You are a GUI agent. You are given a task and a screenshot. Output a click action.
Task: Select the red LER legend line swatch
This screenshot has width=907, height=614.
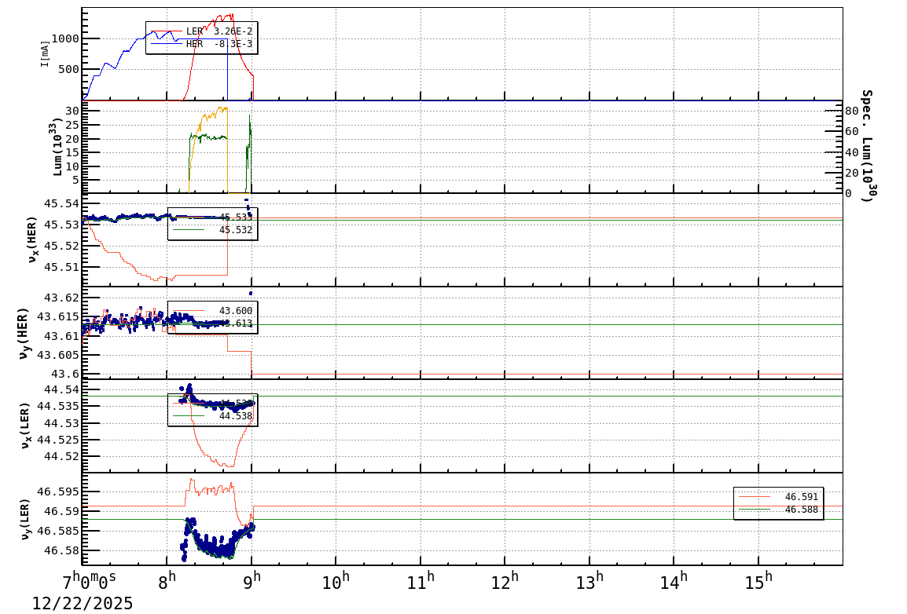click(167, 31)
